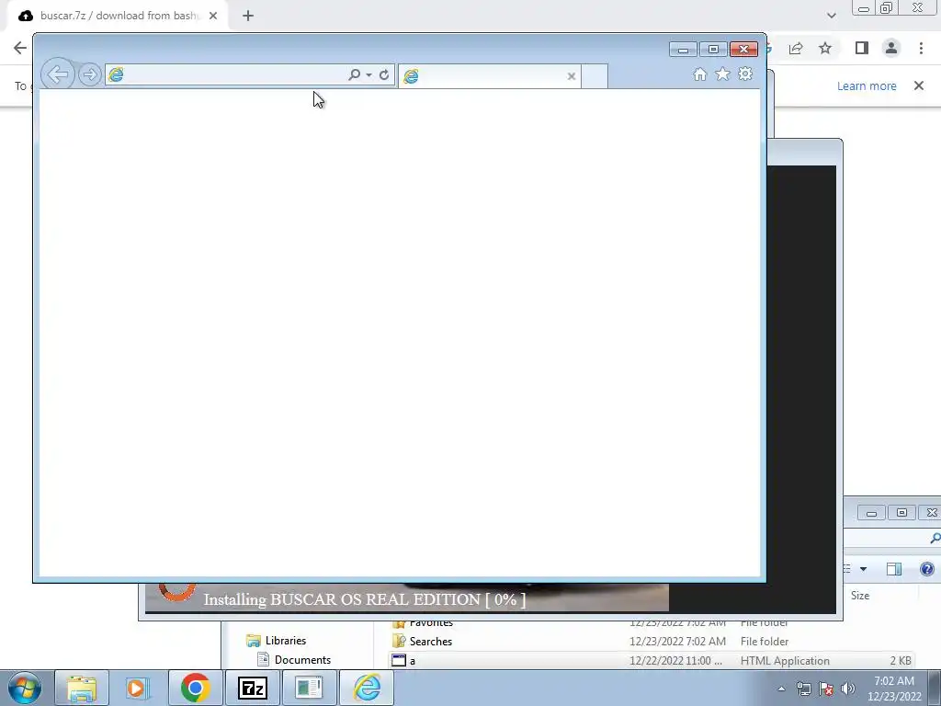Open the Internet Explorer tools gear menu

tap(745, 74)
